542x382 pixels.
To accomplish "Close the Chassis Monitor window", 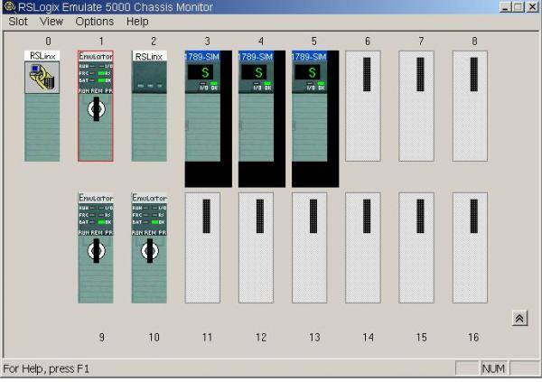I will pos(532,7).
